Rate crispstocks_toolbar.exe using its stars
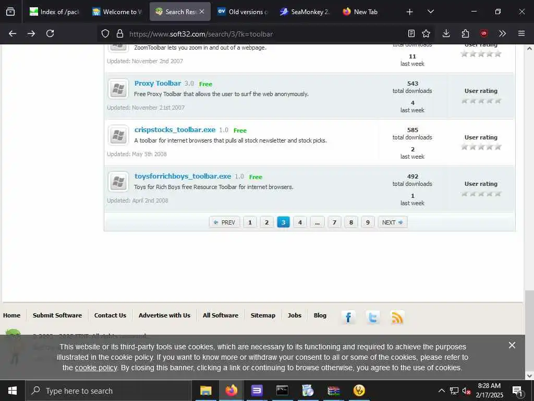Image resolution: width=534 pixels, height=401 pixels. click(x=481, y=147)
